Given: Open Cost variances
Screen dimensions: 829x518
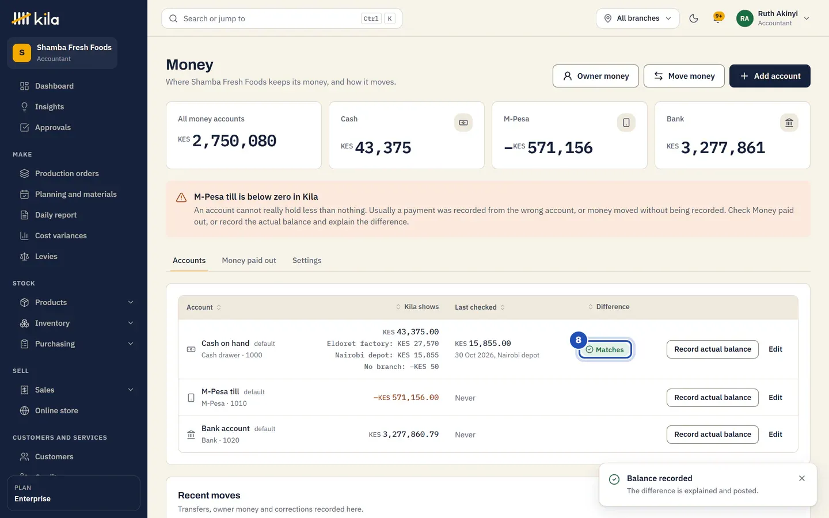Looking at the screenshot, I should (74, 235).
